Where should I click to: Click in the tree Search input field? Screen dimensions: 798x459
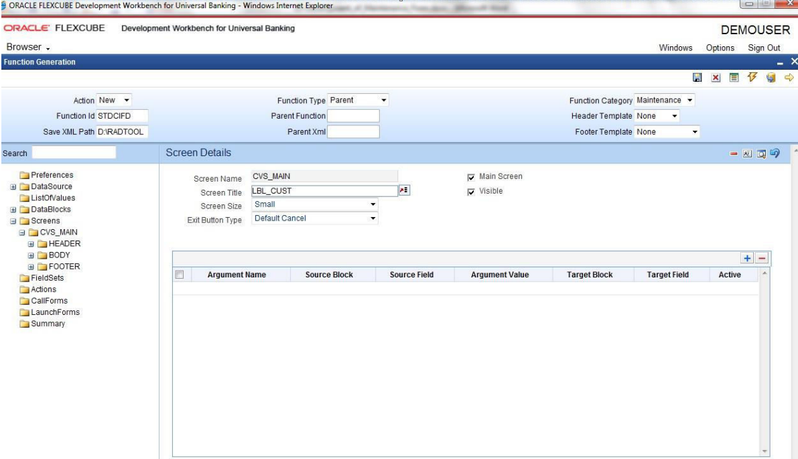tap(74, 153)
